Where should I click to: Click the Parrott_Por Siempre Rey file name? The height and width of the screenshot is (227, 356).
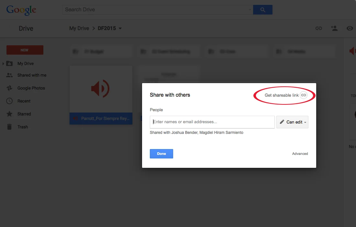point(106,119)
